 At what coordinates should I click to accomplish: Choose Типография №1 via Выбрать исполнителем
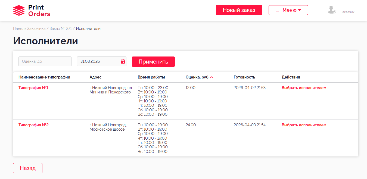point(304,88)
